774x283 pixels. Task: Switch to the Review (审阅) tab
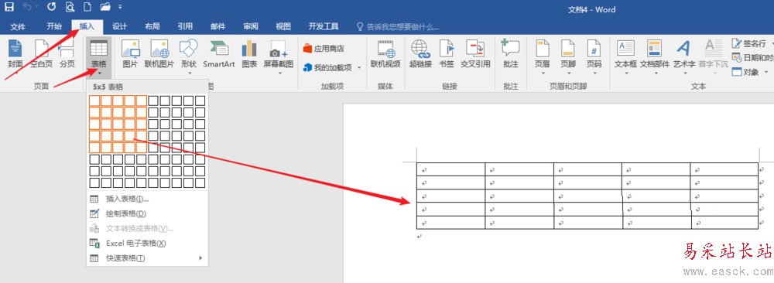[x=251, y=26]
